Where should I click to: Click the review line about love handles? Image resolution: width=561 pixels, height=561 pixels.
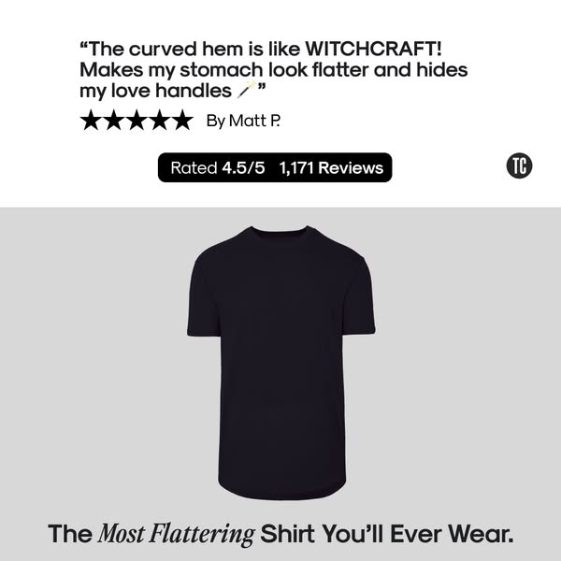coord(172,91)
